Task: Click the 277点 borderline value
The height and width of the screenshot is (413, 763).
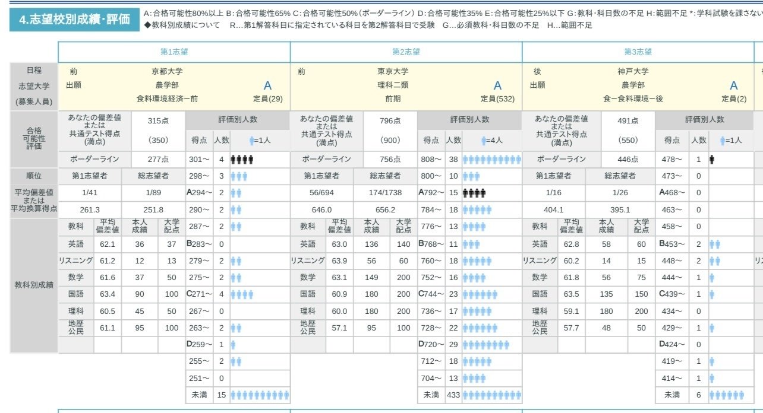Action: pyautogui.click(x=158, y=160)
